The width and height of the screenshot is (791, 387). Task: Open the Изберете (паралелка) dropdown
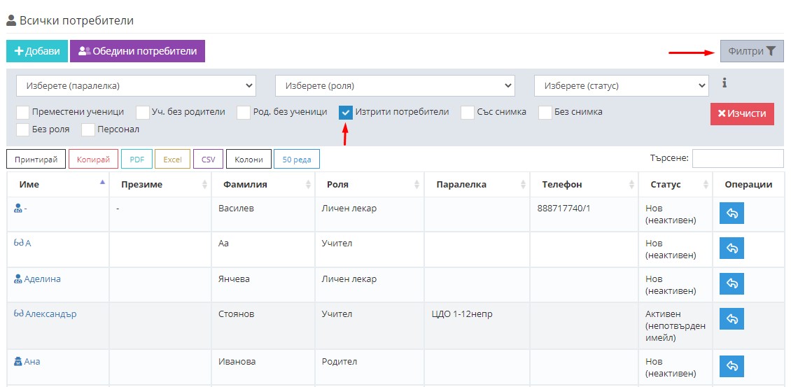point(136,86)
